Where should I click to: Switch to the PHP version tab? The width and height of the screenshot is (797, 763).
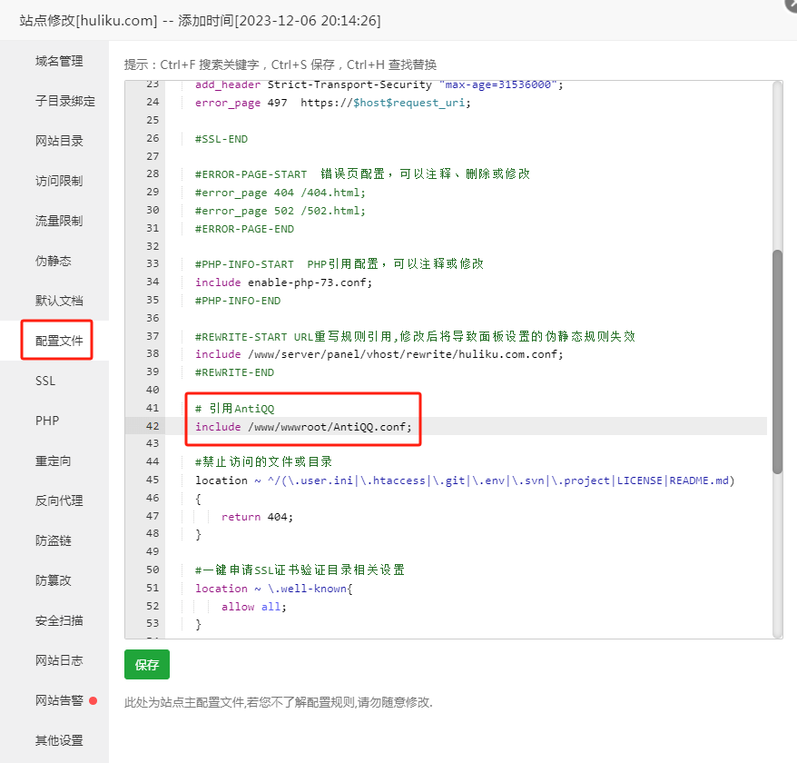coord(46,421)
